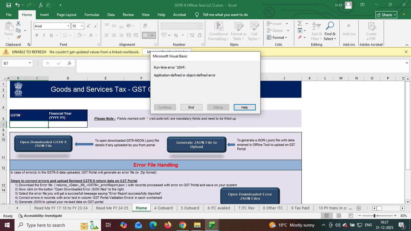The image size is (411, 231).
Task: Click End in the Visual Basic dialog
Action: click(x=191, y=107)
